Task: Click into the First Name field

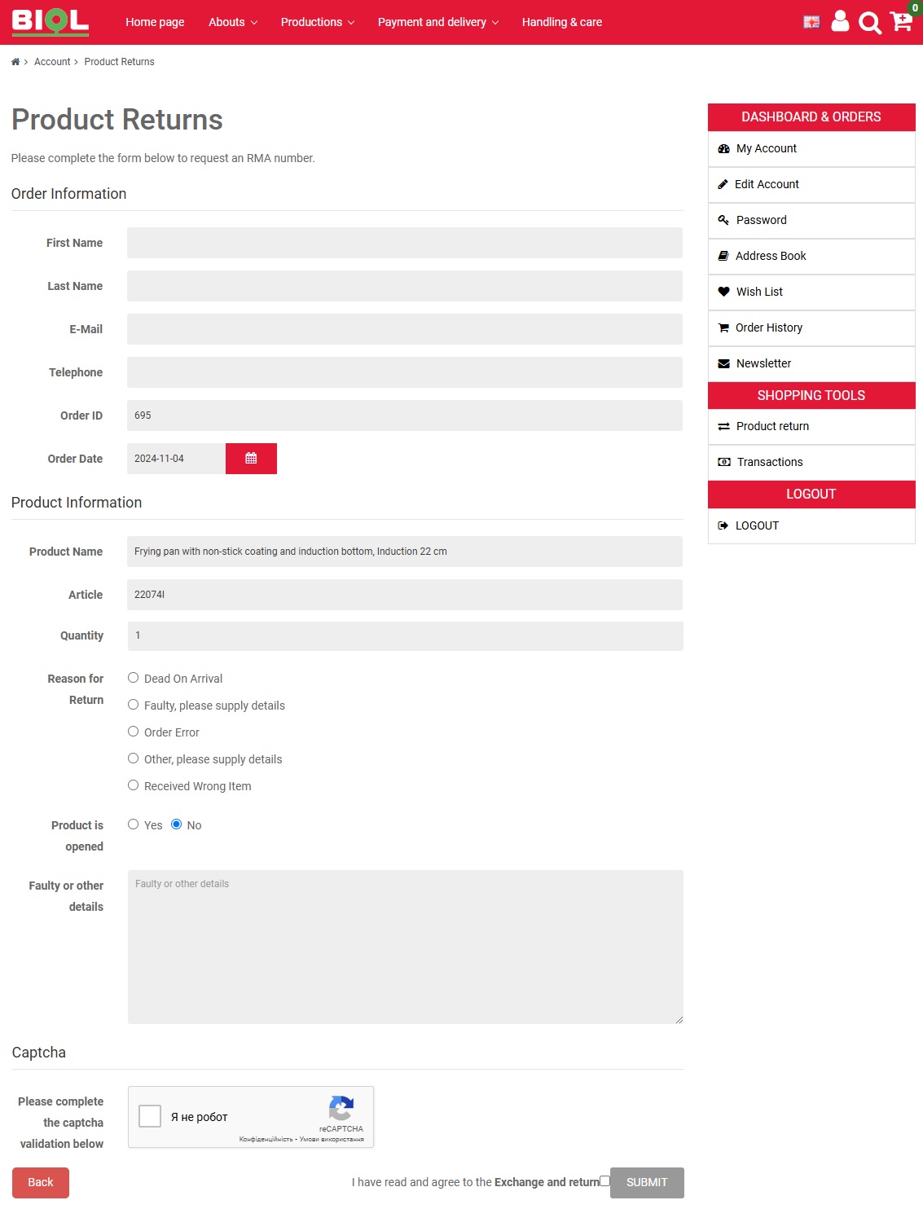Action: (404, 243)
